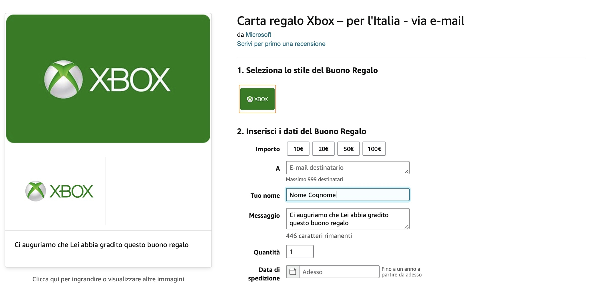
Task: Pick the 100€ gift value
Action: (374, 149)
